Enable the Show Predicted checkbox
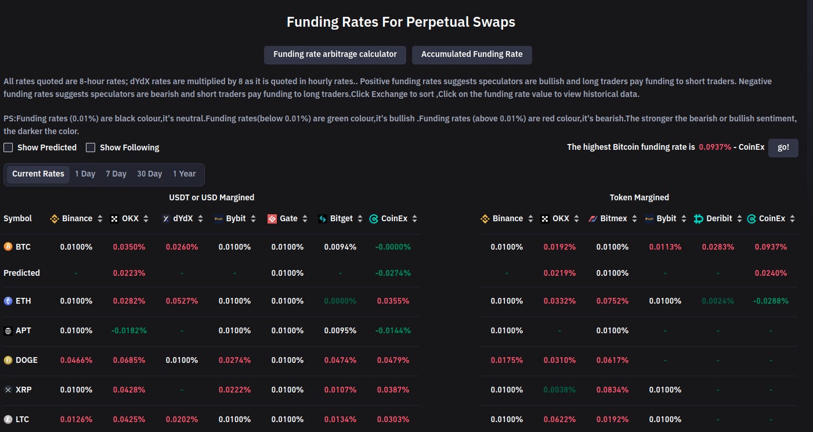The width and height of the screenshot is (813, 432). 8,147
